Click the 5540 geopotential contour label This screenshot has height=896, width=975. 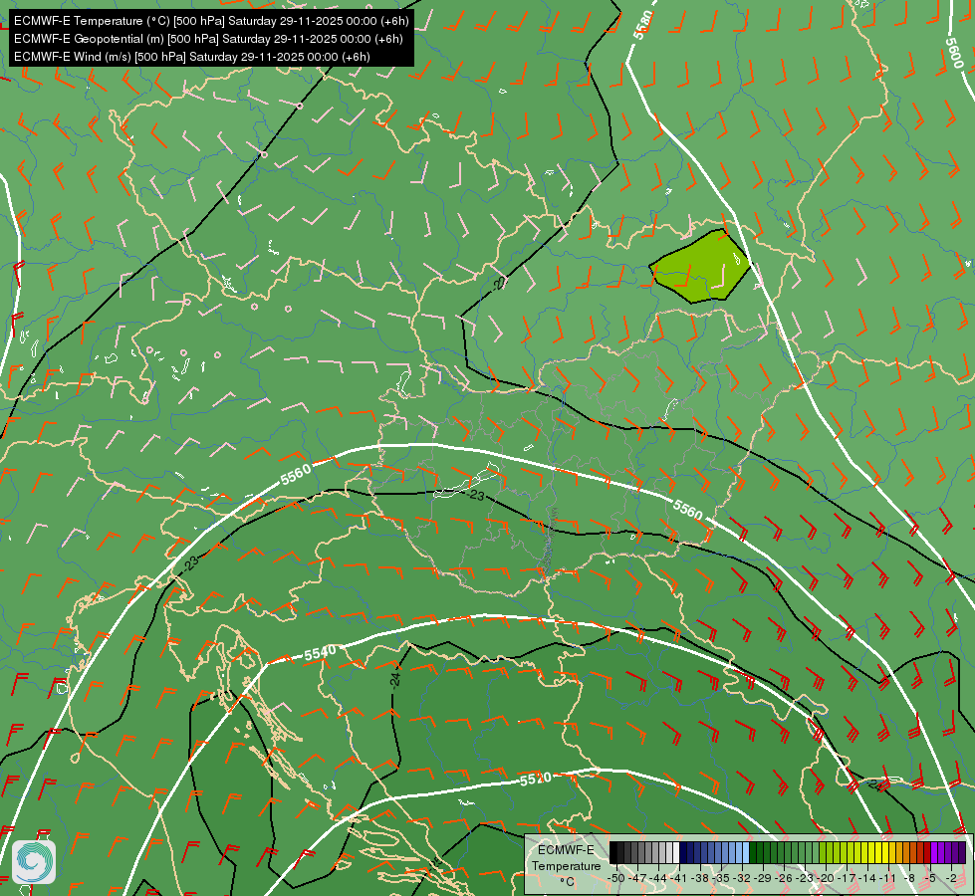[321, 653]
